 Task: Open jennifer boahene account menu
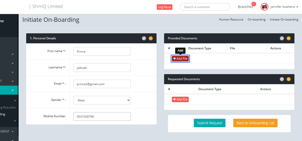(284, 7)
